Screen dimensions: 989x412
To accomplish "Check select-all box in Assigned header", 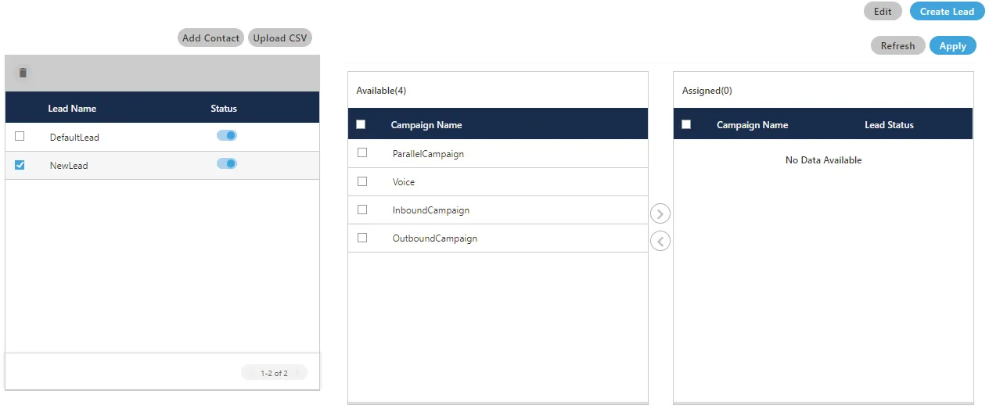I will (686, 124).
